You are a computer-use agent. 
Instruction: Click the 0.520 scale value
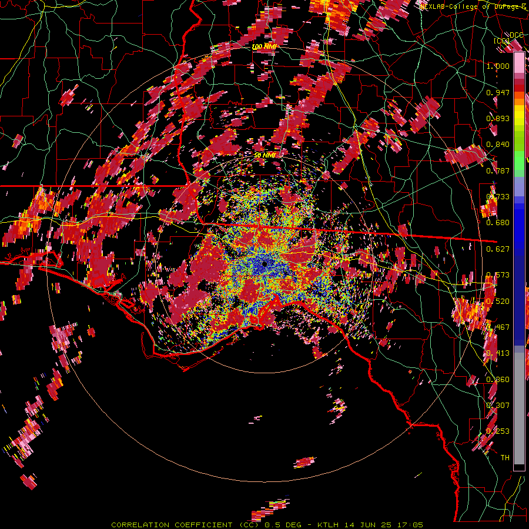point(498,302)
